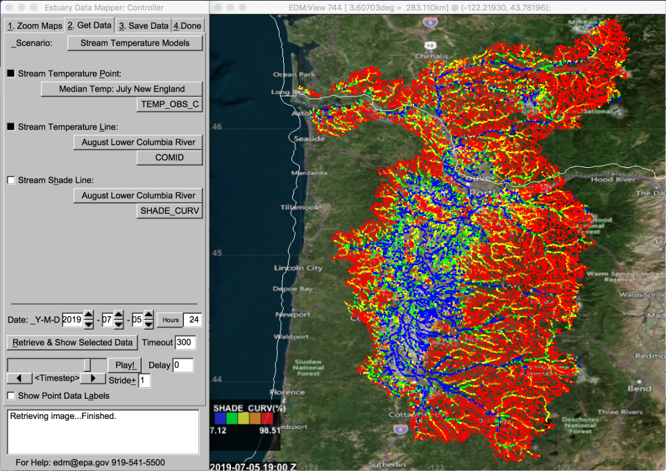Screen dimensions: 666x471
Task: Enable the Stream Shade Line checkbox
Action: coord(11,180)
